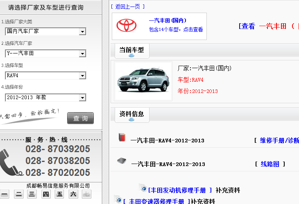This screenshot has width=299, height=204.
Task: Open the 一汽丰田(国内) link
Action: click(x=168, y=20)
